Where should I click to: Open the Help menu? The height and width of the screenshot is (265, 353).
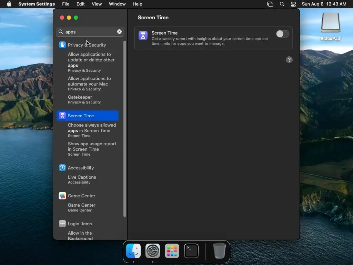click(137, 4)
